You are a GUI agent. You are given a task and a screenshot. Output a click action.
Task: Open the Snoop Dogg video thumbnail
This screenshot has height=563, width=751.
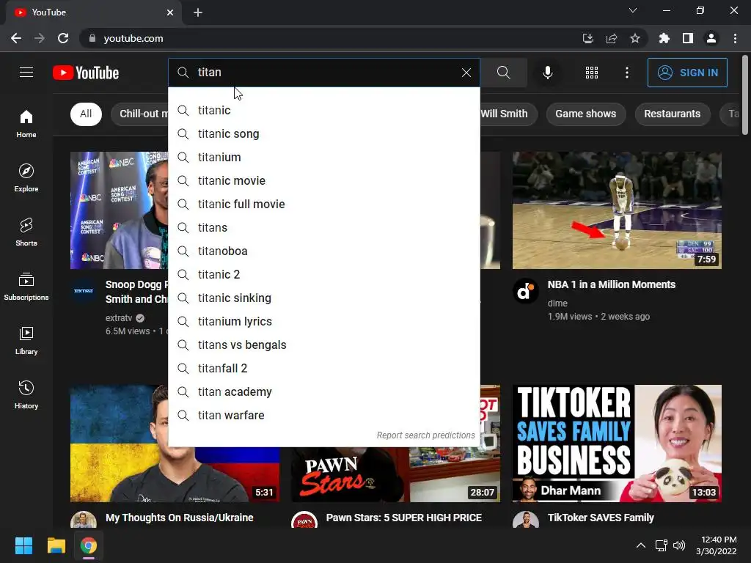tap(120, 210)
